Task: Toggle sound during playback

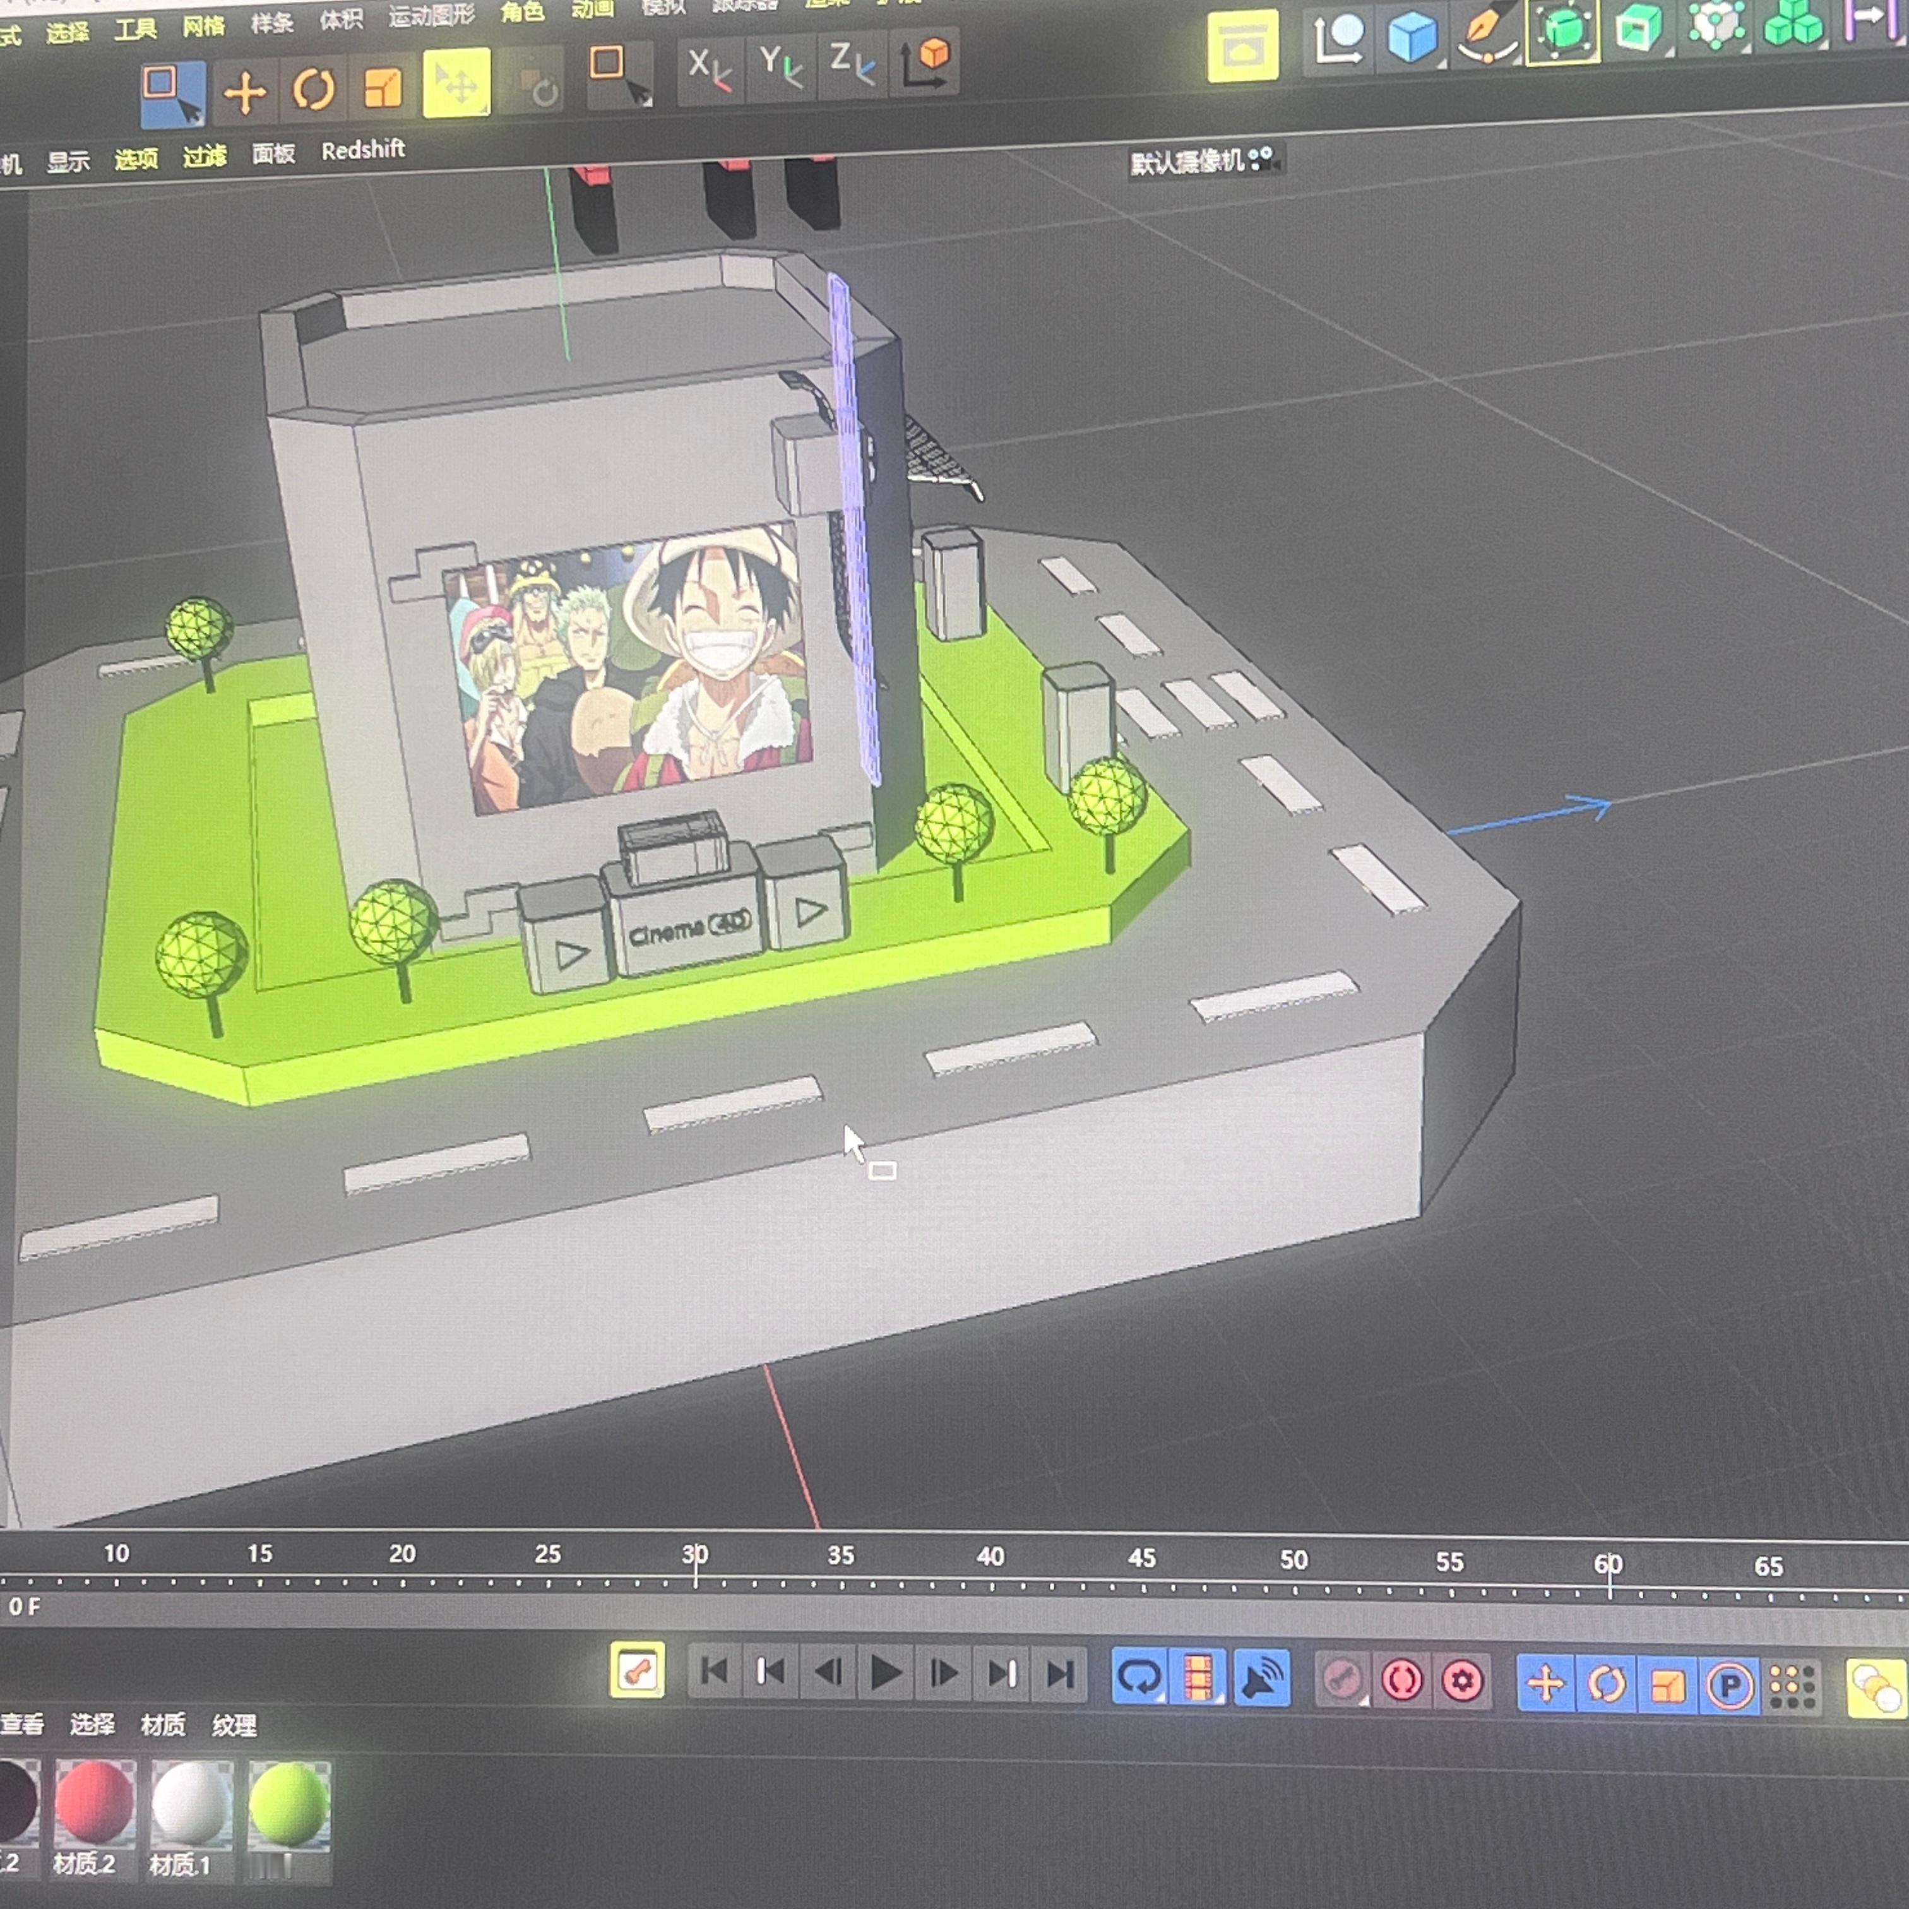Action: click(x=1262, y=1678)
